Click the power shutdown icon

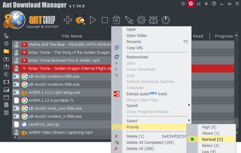pos(166,20)
